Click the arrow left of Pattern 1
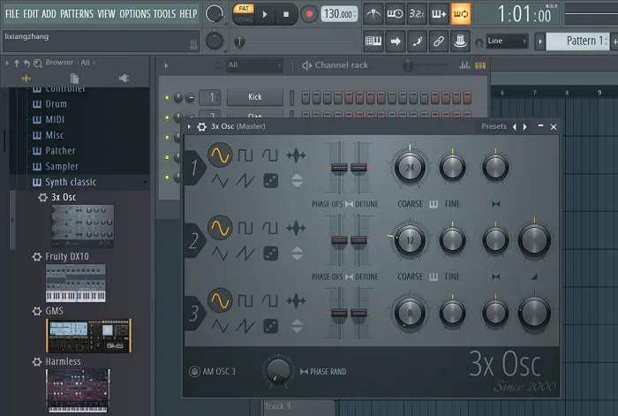 [x=539, y=41]
